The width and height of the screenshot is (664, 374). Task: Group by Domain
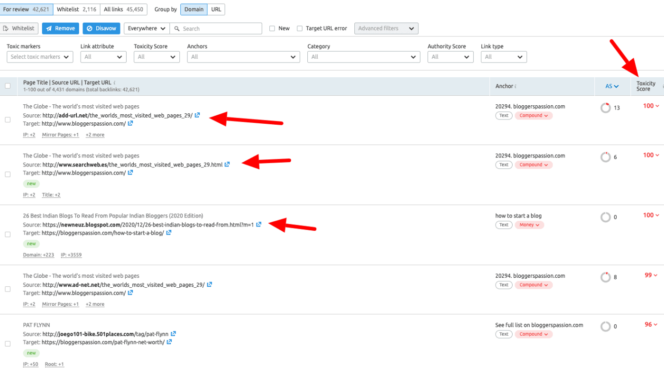[194, 9]
